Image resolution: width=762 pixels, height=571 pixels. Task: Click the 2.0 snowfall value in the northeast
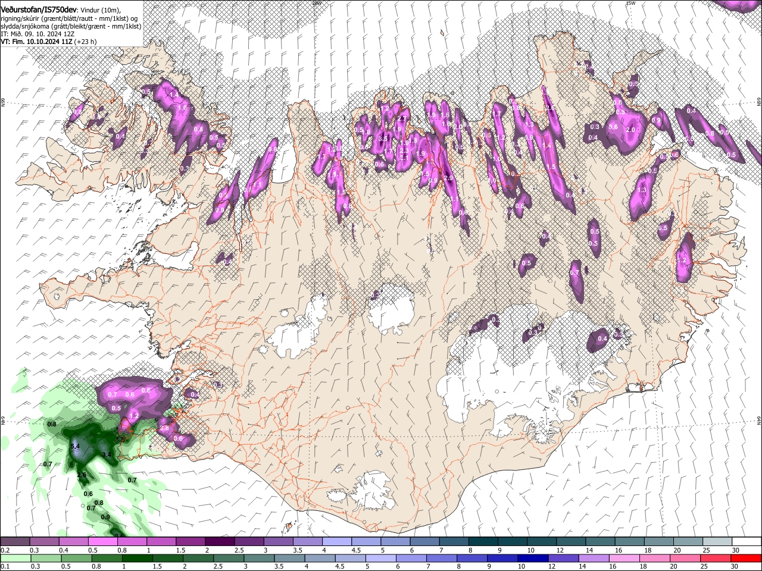(x=632, y=130)
